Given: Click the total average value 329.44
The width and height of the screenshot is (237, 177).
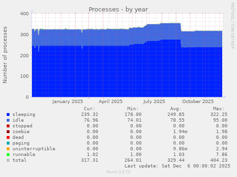Looking at the screenshot, I should click(x=176, y=160).
